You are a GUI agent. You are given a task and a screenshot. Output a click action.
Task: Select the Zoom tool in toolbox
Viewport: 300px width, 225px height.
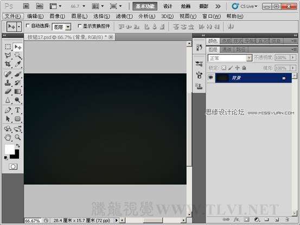coord(17,137)
